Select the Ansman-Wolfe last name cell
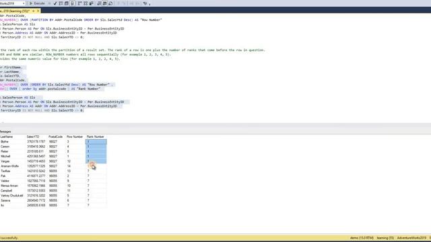Screen dimensions: 431x242 point(12,166)
